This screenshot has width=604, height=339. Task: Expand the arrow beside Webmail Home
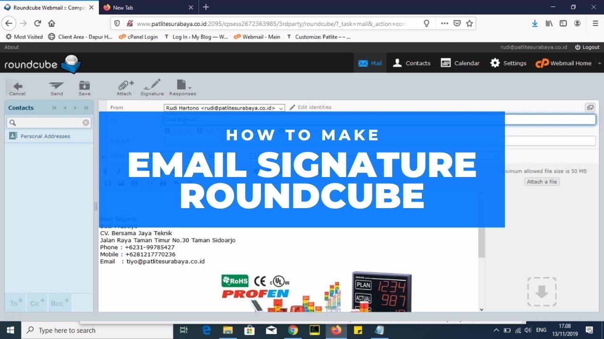[599, 63]
